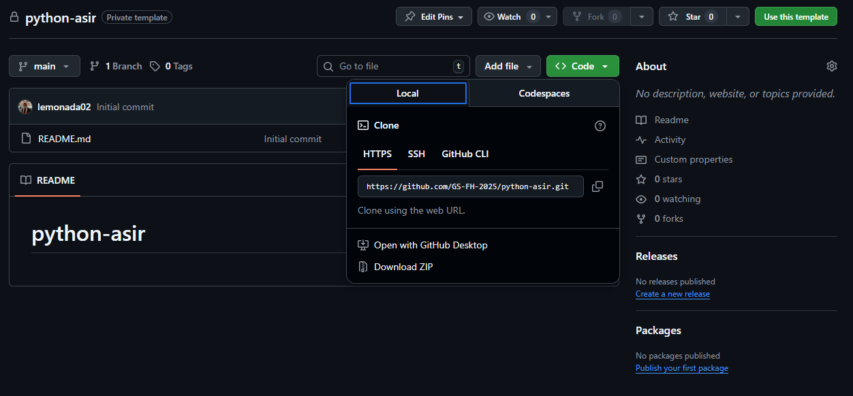Open the Star lists dropdown arrow
This screenshot has width=853, height=396.
(x=738, y=17)
